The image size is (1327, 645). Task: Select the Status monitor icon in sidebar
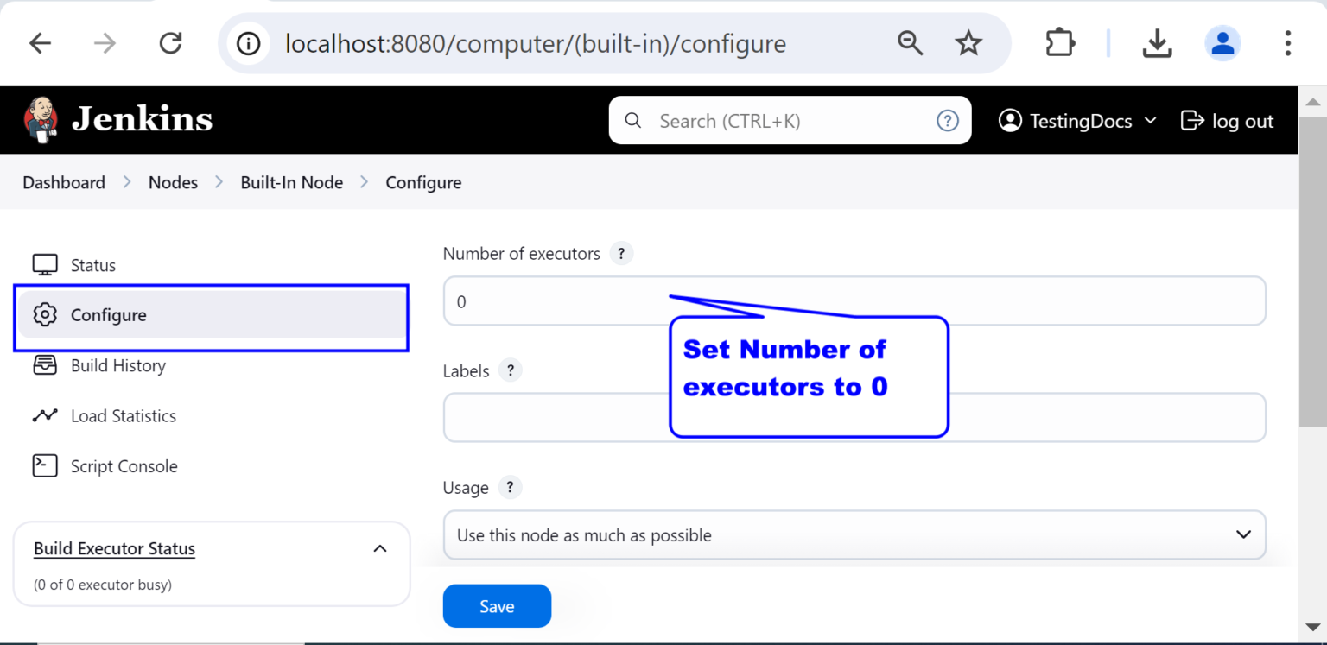pos(44,264)
